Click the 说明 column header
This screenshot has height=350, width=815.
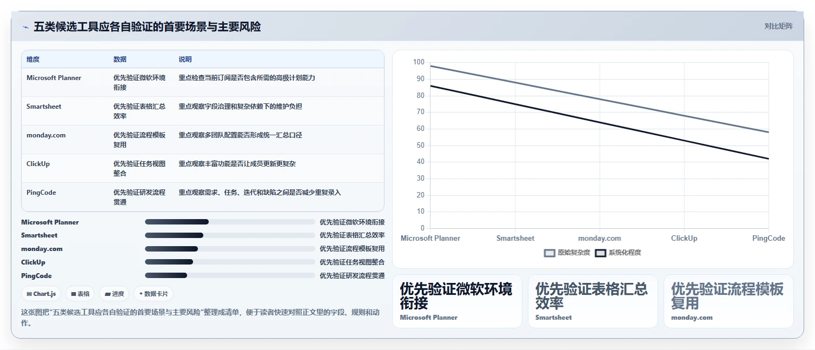point(185,60)
